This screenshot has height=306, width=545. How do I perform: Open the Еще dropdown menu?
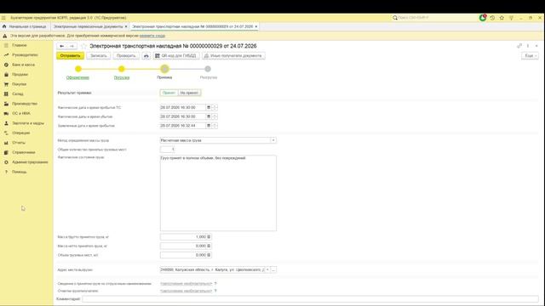coord(530,55)
